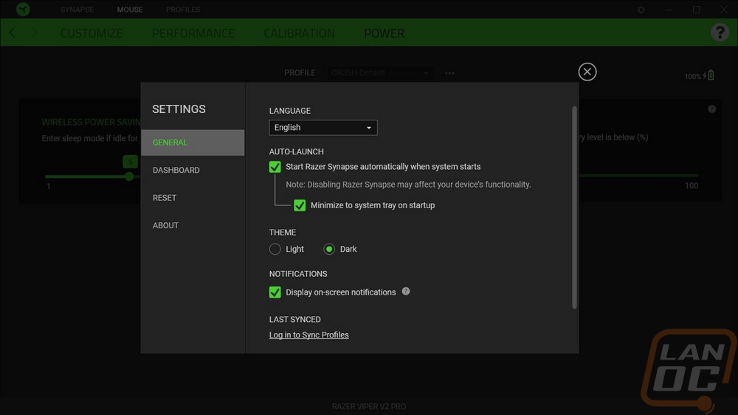
Task: Open the settings gear in title bar
Action: point(641,10)
